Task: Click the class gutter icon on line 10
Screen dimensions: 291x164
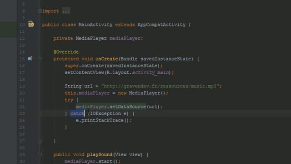Action: click(31, 24)
